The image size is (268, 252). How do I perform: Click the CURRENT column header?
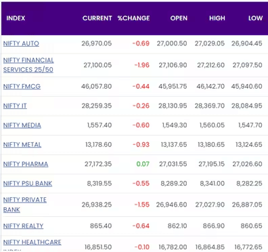[97, 18]
